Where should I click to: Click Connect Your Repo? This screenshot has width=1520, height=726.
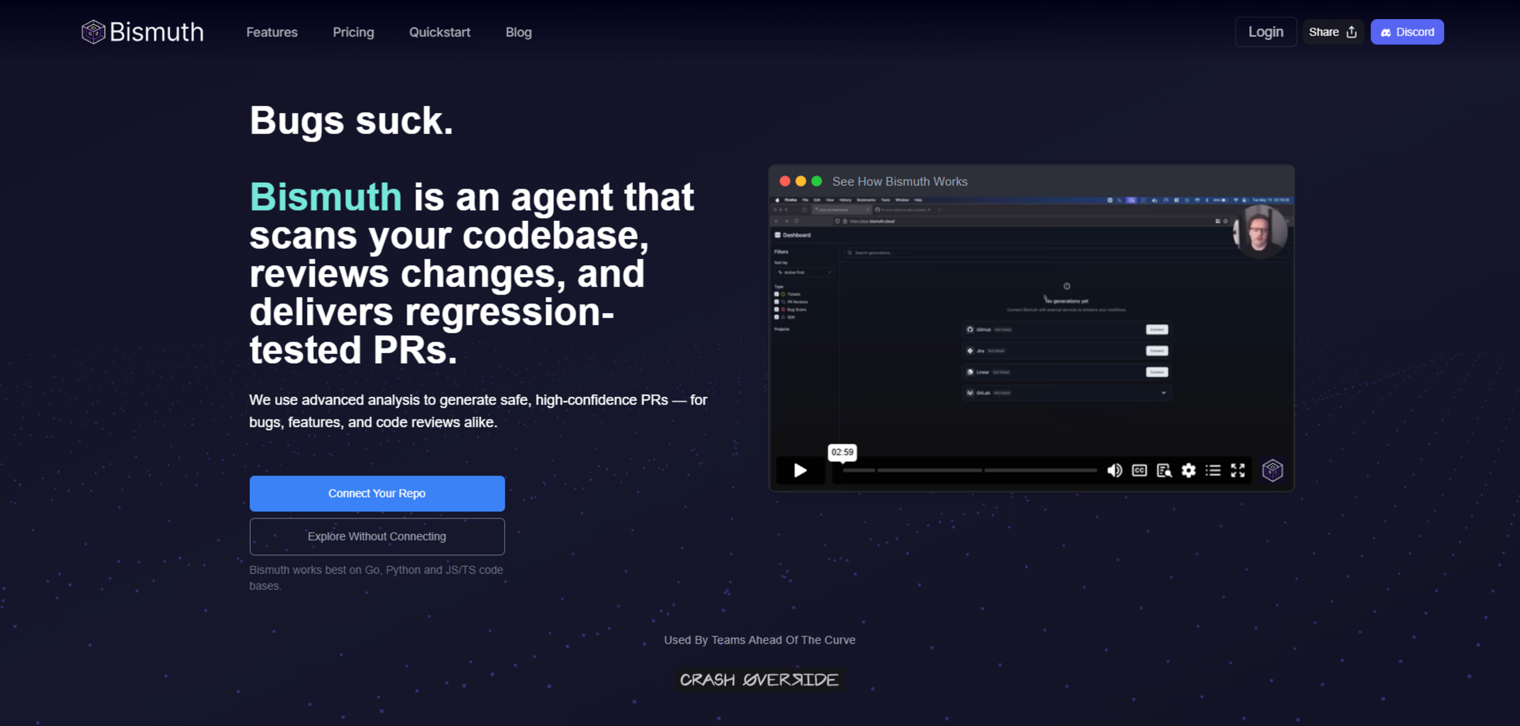click(376, 493)
